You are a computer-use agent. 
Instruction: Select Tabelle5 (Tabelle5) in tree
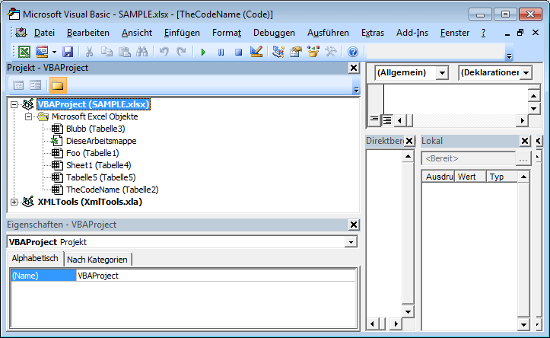101,177
